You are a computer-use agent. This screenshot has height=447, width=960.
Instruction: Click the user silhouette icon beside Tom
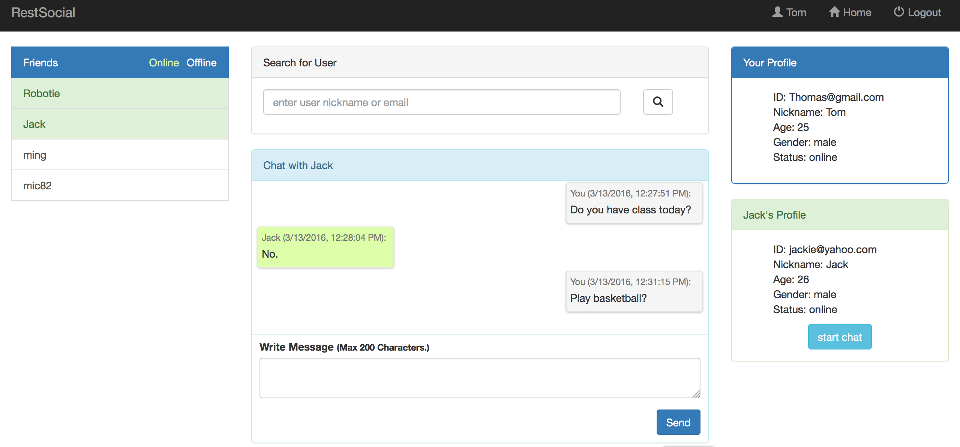pos(777,12)
